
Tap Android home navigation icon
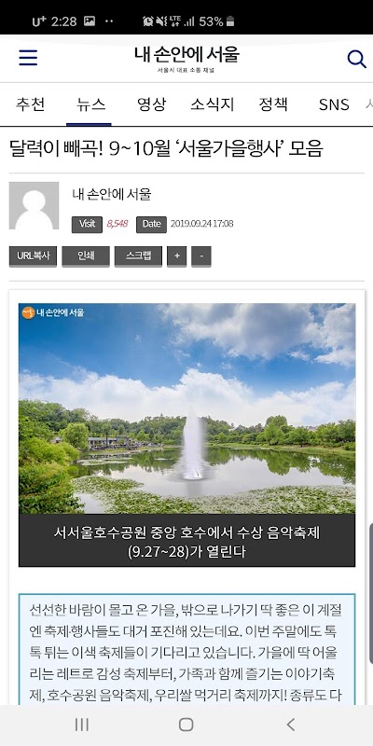[186, 725]
